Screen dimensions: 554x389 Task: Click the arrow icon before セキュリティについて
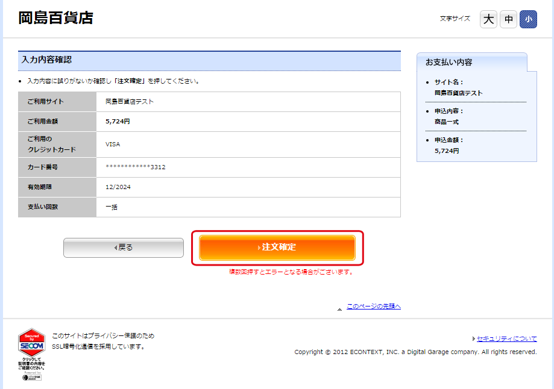(474, 339)
